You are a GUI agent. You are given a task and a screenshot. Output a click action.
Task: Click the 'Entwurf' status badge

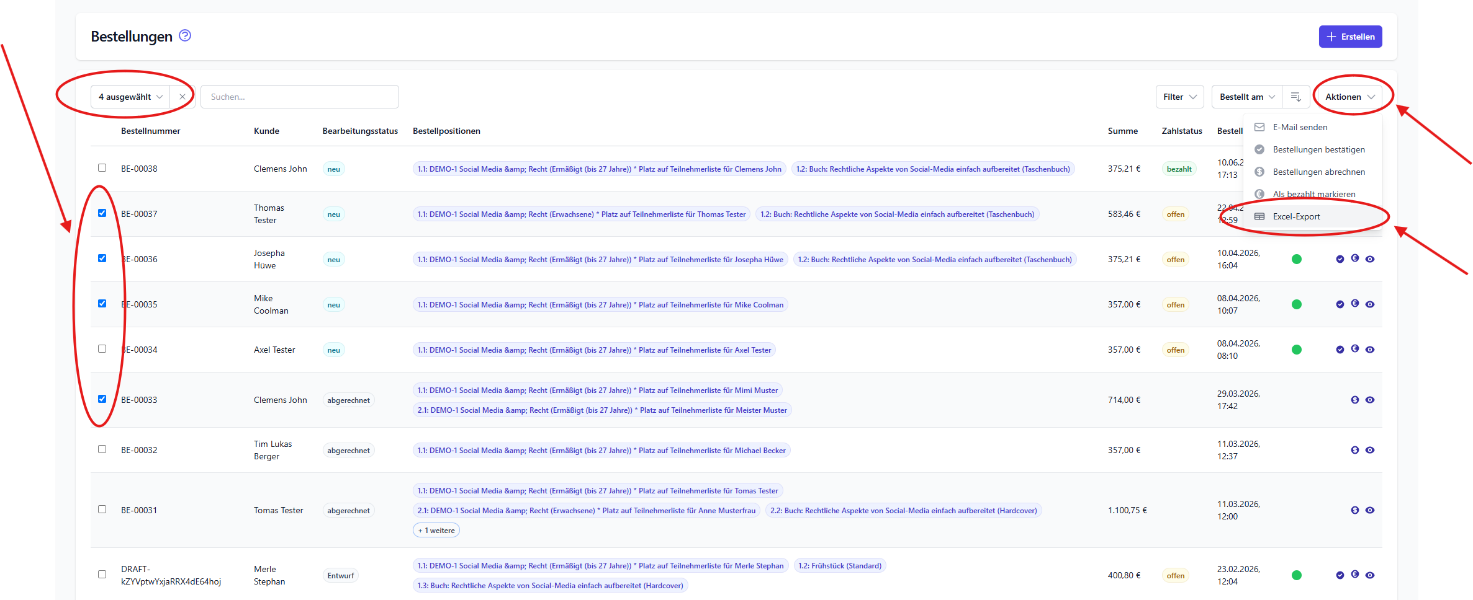pyautogui.click(x=341, y=576)
